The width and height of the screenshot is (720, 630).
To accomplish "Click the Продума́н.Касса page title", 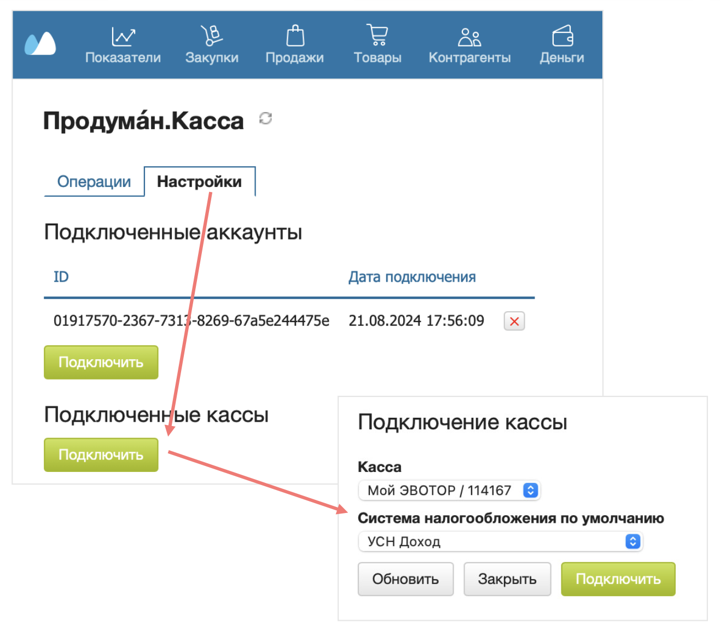I will pyautogui.click(x=143, y=121).
